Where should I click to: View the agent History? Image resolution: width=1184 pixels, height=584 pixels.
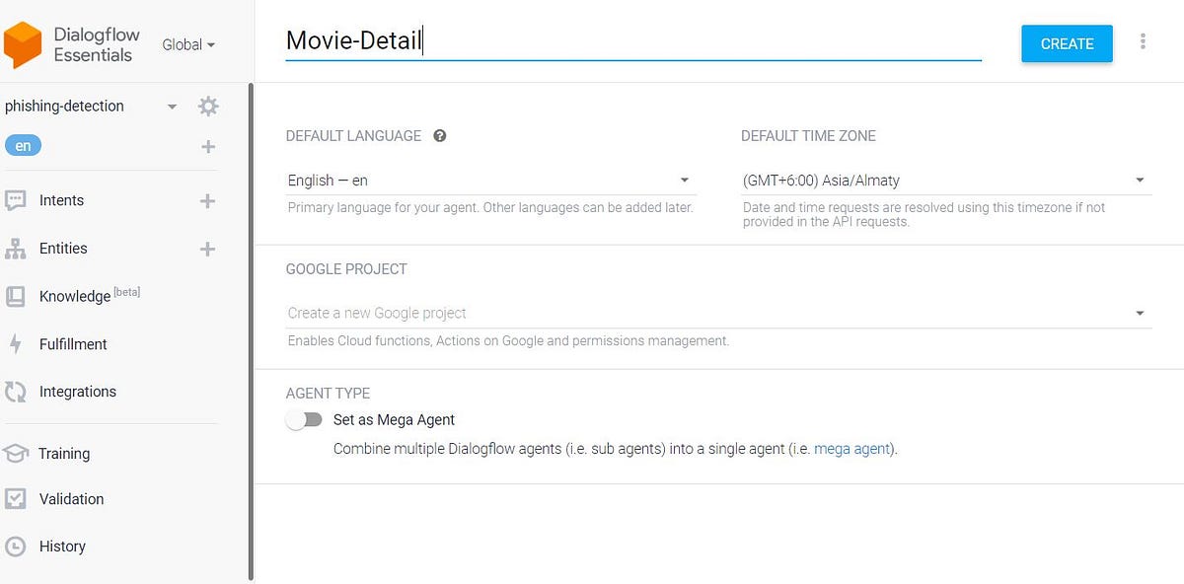click(62, 546)
